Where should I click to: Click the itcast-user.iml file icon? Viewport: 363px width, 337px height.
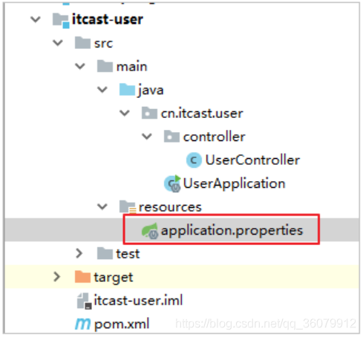tap(84, 301)
